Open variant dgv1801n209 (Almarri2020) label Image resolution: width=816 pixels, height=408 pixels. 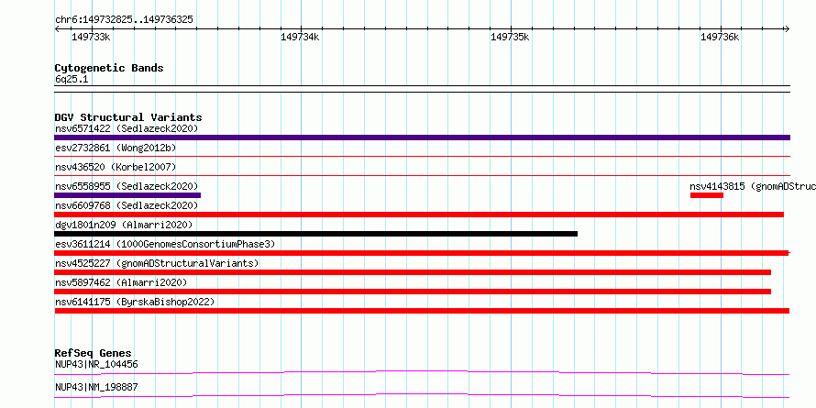(x=124, y=225)
